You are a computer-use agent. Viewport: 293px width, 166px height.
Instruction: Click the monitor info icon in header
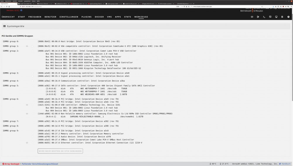[x=276, y=17]
